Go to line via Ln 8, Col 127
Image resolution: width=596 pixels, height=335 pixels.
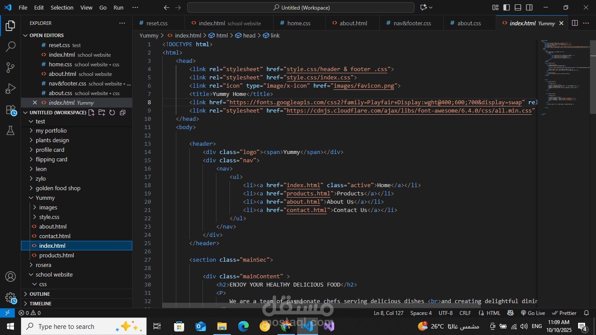tap(389, 313)
